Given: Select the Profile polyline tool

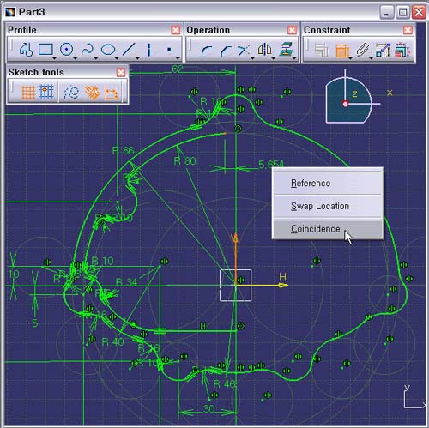Looking at the screenshot, I should pyautogui.click(x=26, y=50).
